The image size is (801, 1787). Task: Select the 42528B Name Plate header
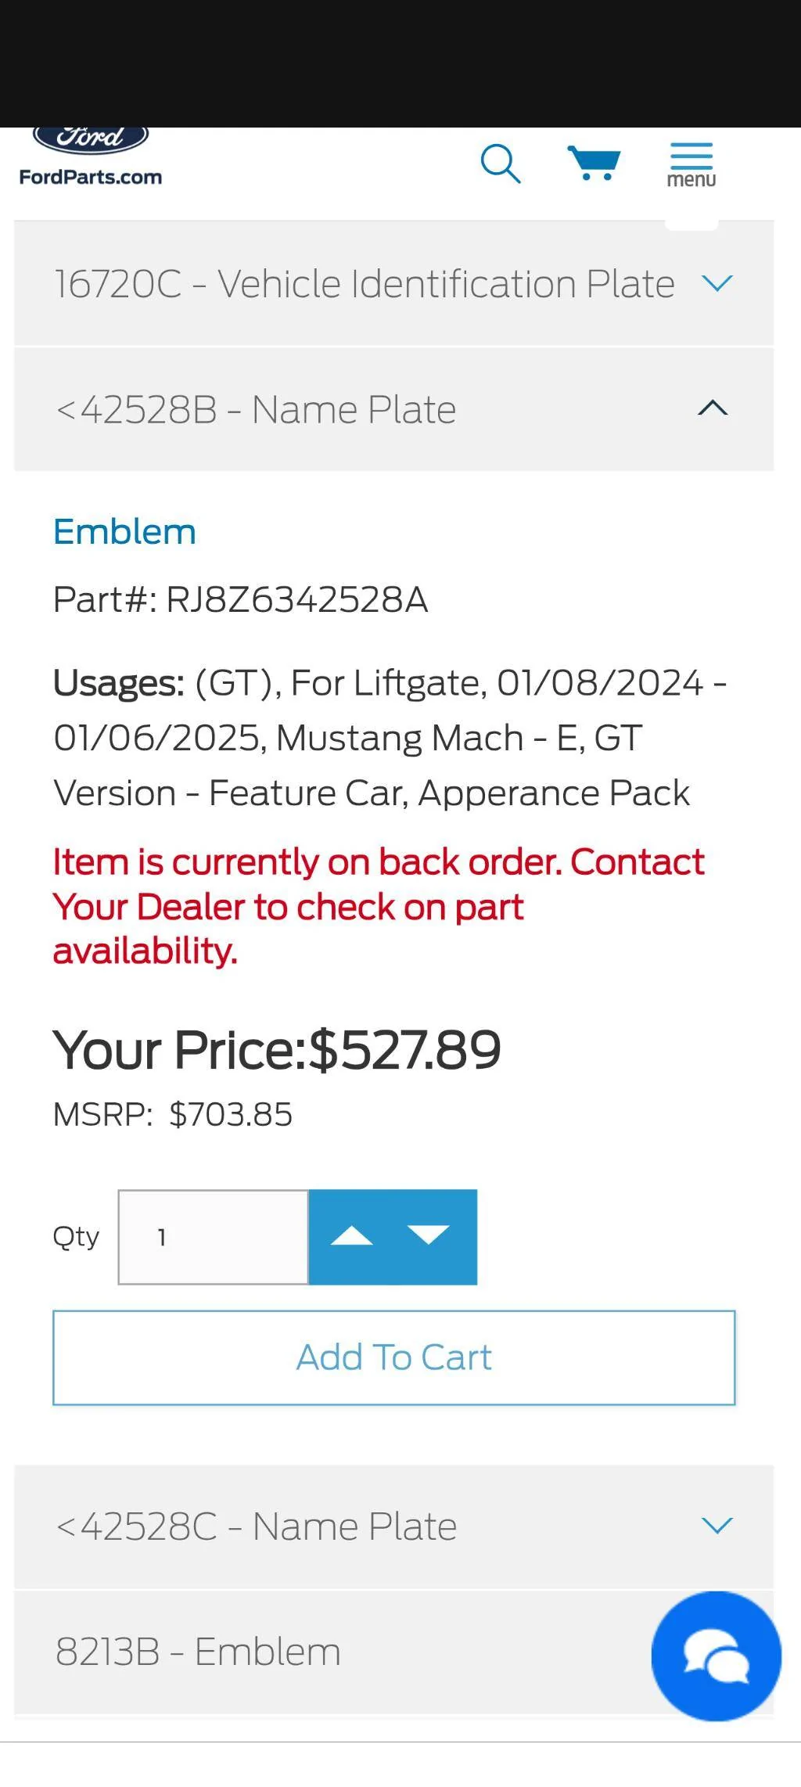coord(255,408)
